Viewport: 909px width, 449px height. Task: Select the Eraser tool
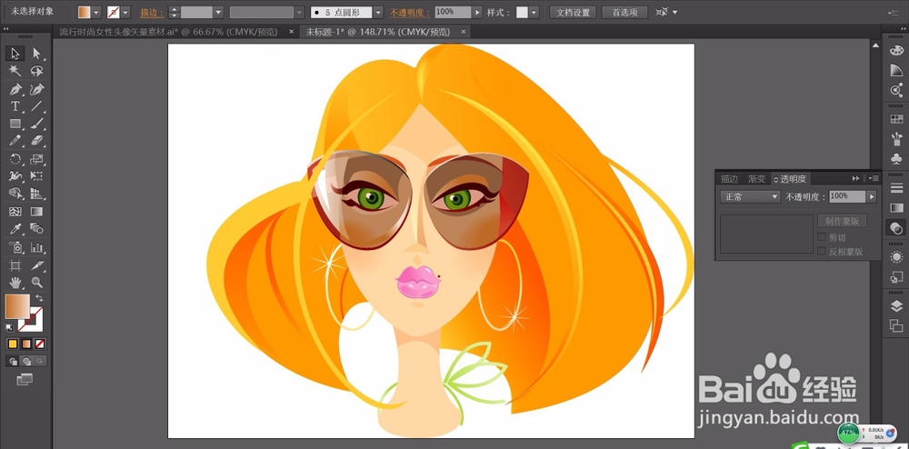pyautogui.click(x=37, y=140)
